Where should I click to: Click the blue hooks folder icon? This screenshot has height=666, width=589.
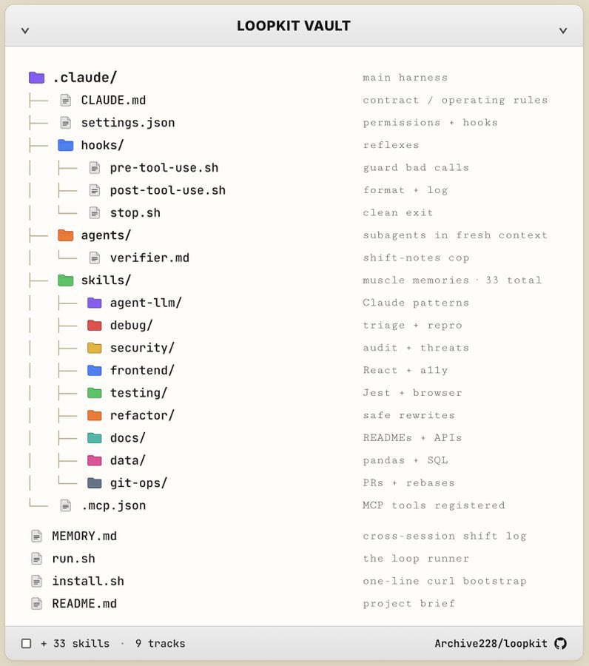click(65, 145)
